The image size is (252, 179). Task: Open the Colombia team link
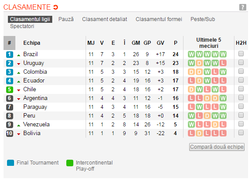pyautogui.click(x=35, y=72)
